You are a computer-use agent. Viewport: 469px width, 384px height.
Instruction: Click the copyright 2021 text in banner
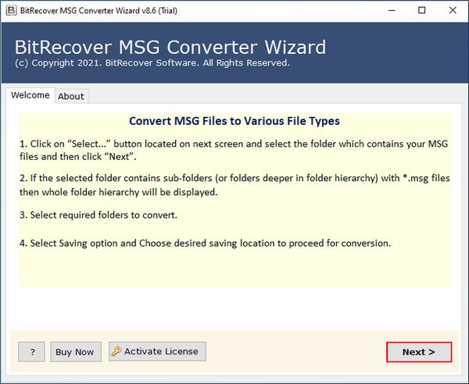[x=151, y=62]
